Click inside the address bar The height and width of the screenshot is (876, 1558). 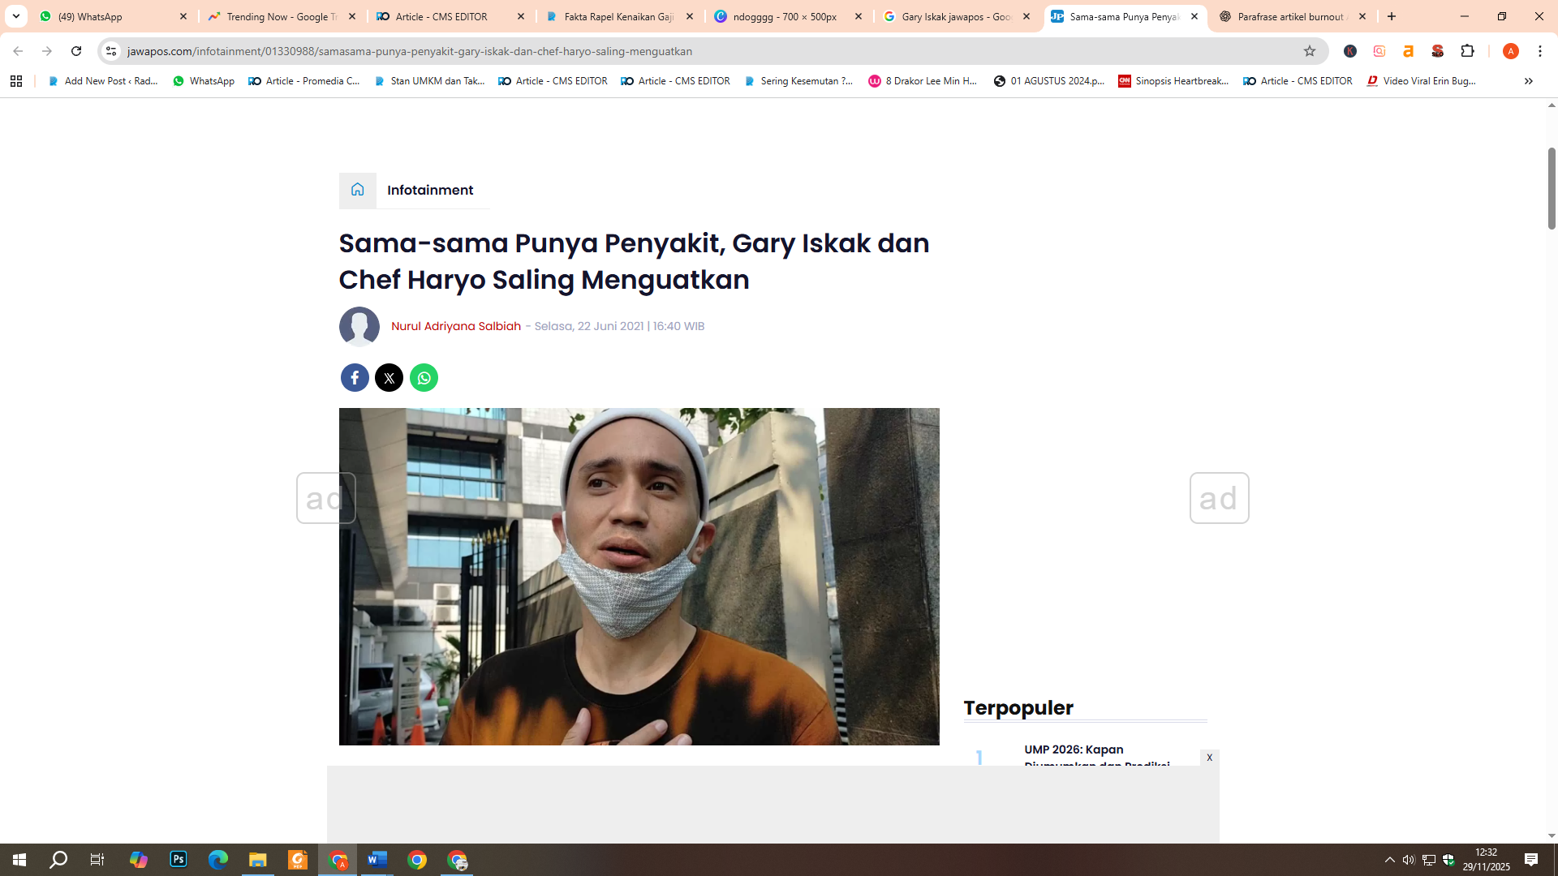coord(406,50)
